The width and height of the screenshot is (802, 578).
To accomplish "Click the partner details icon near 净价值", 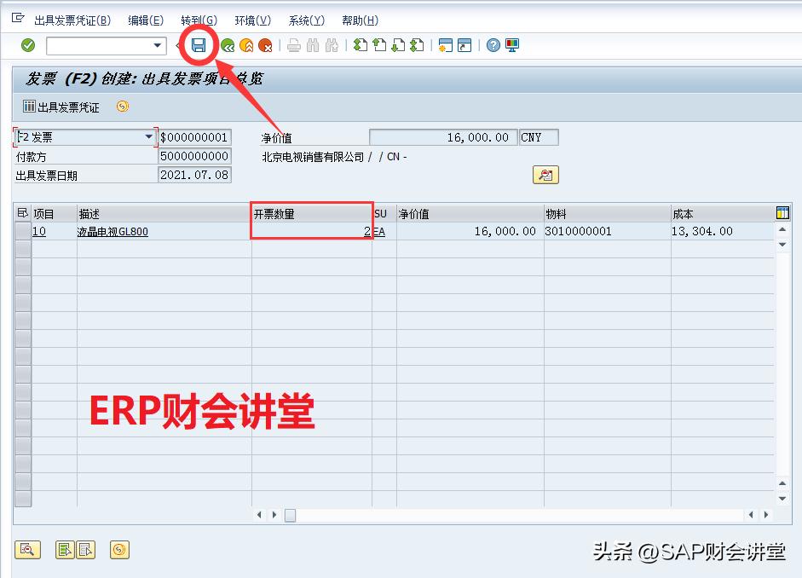I will pyautogui.click(x=545, y=175).
